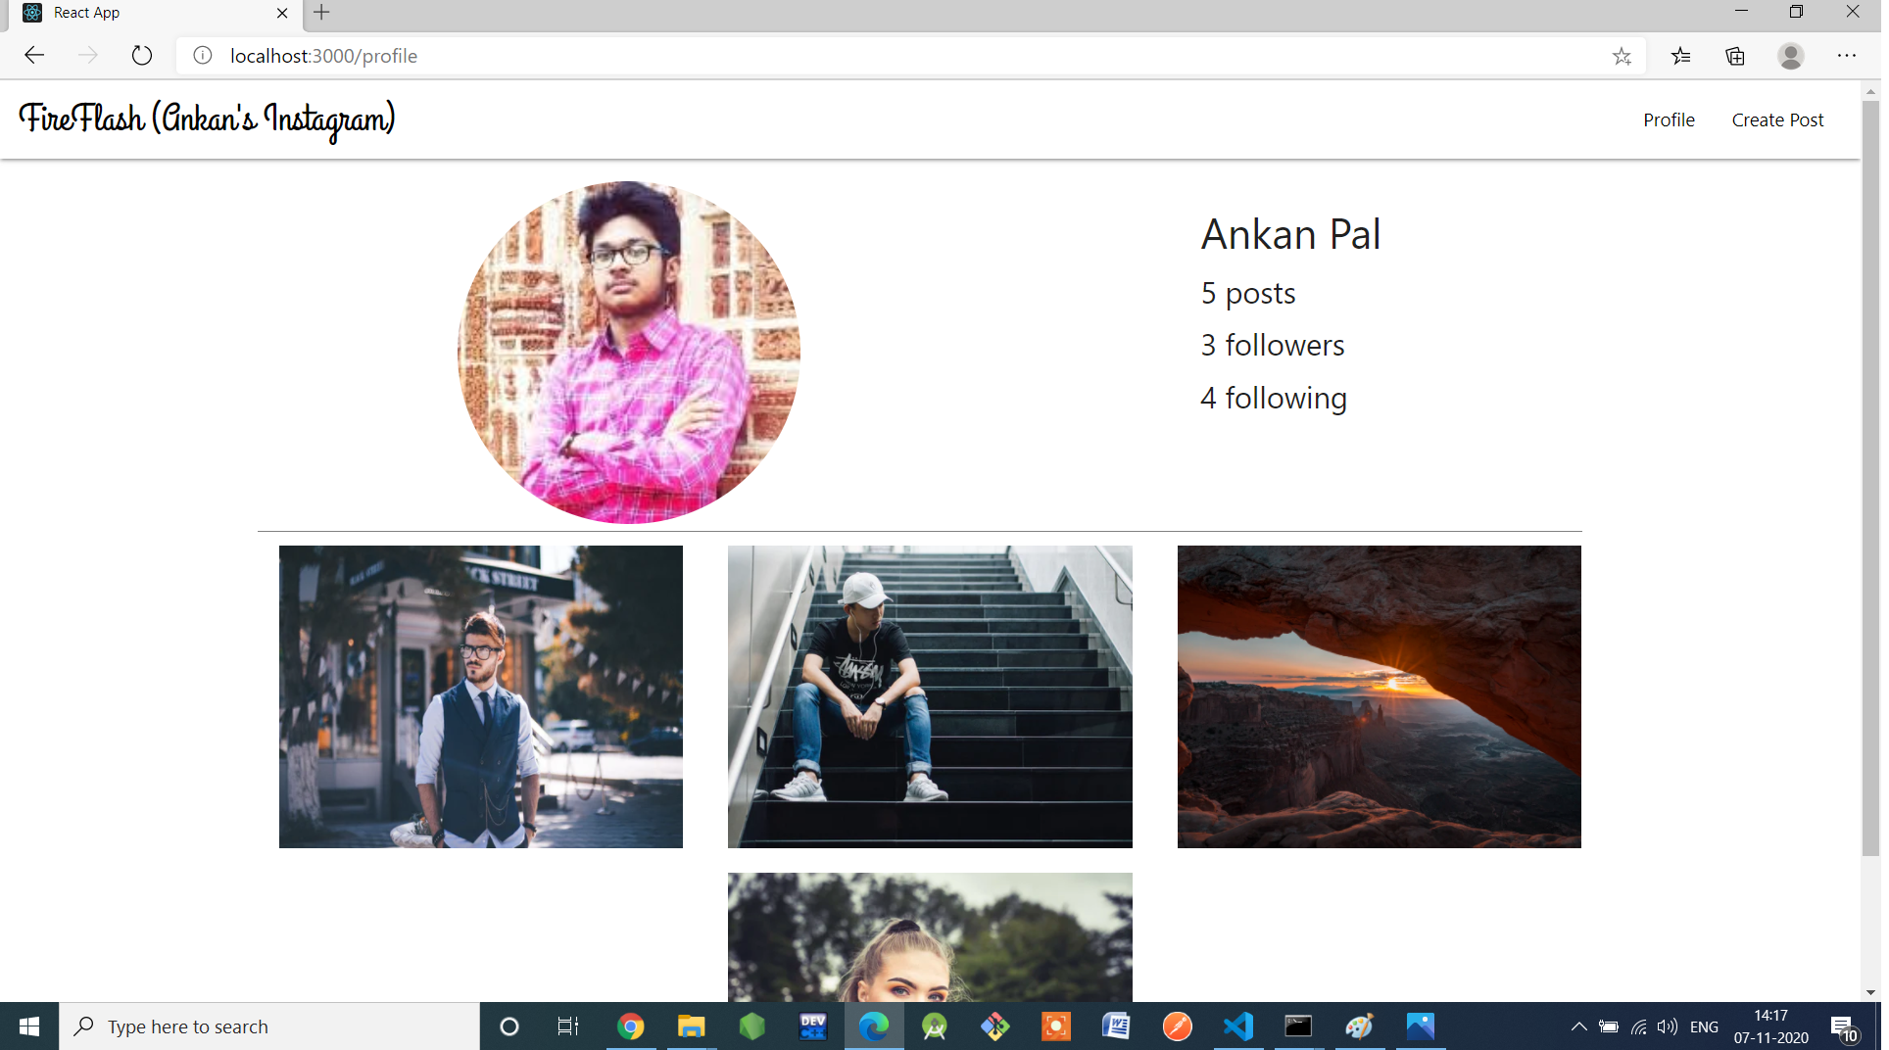This screenshot has width=1889, height=1050.
Task: Click the localhost:3000/profile address bar
Action: pos(911,56)
